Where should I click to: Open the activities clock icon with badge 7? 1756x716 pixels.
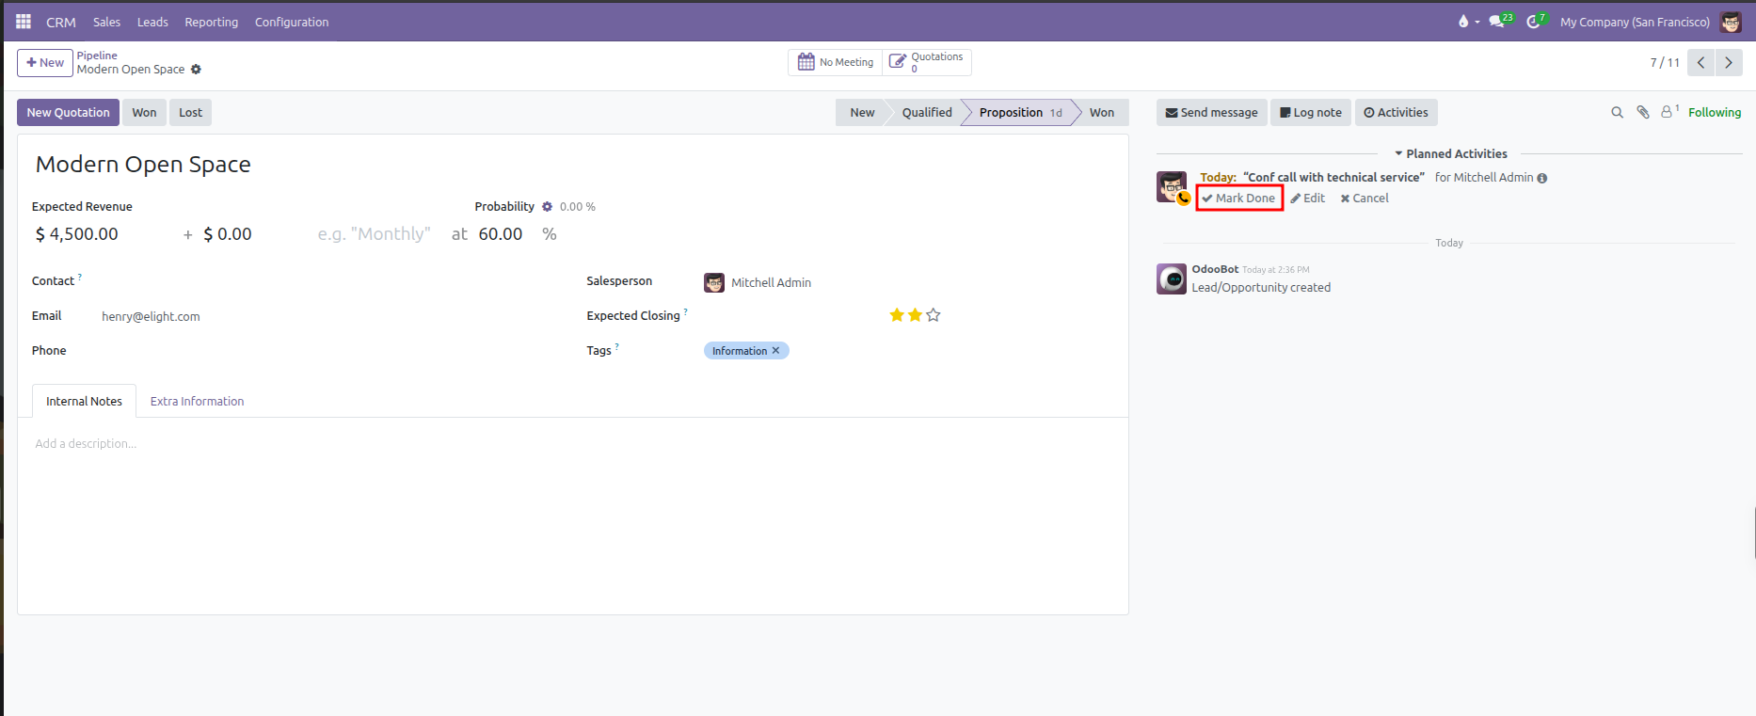1536,21
